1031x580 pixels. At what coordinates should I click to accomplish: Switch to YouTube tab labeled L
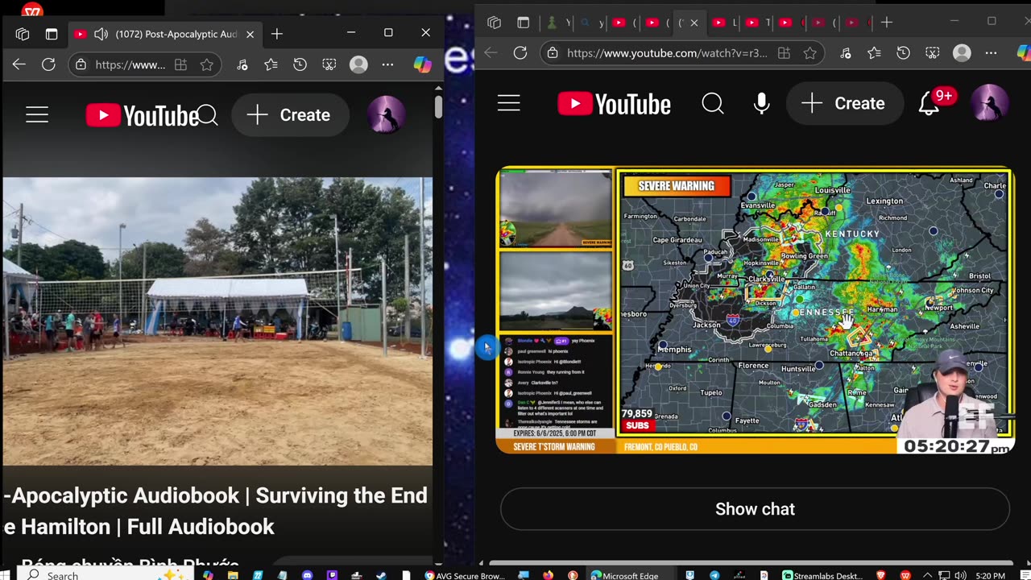pos(724,23)
